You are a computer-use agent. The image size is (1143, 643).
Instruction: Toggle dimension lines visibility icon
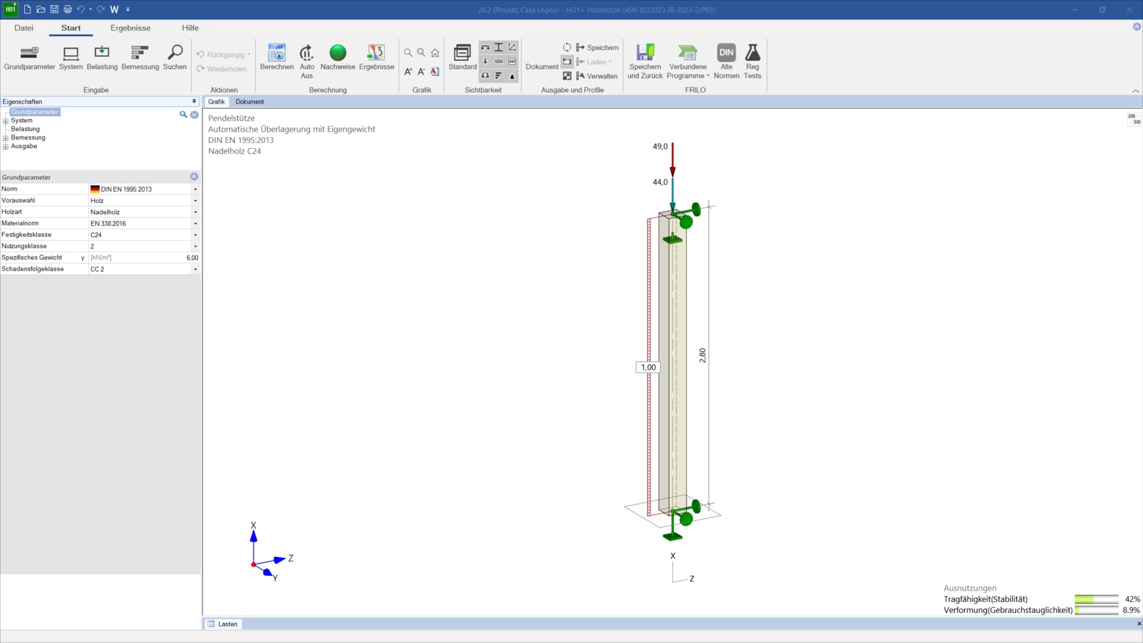coord(513,47)
